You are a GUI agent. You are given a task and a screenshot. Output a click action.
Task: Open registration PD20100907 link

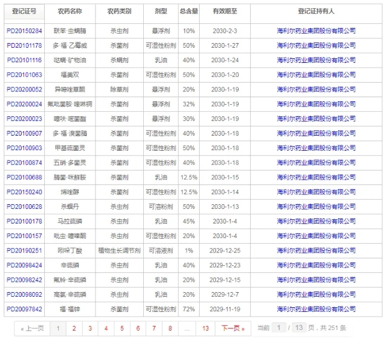pos(24,134)
